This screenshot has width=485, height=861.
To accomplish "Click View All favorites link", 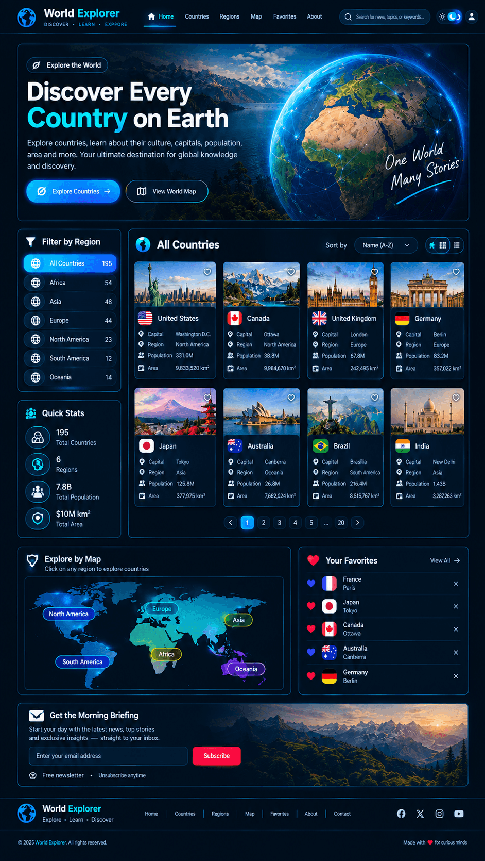I will point(445,560).
